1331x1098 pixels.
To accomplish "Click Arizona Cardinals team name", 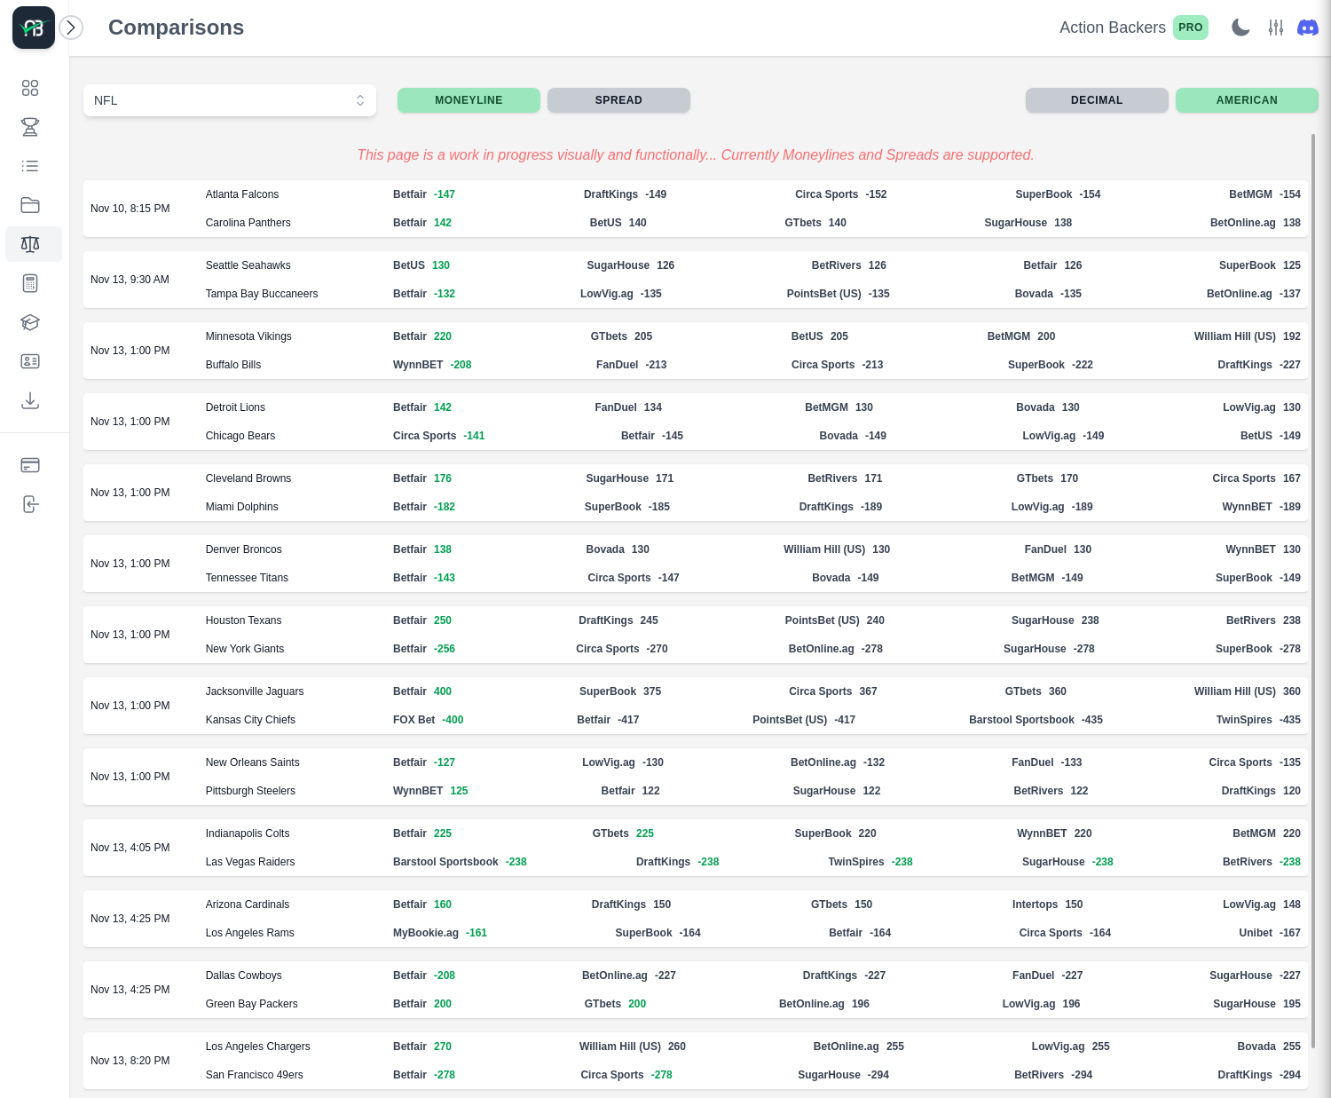I will [x=248, y=904].
